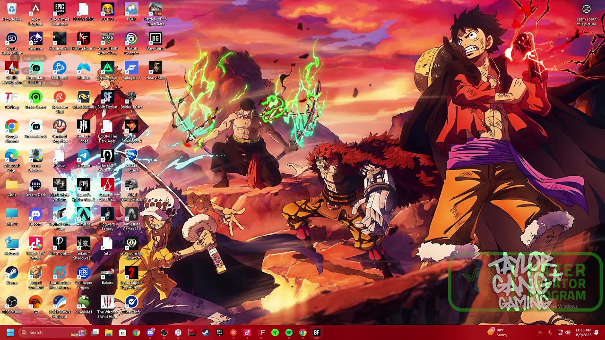Screen dimensions: 605x340
Task: Open Heavy Rain desktop shortcut
Action: (x=156, y=71)
